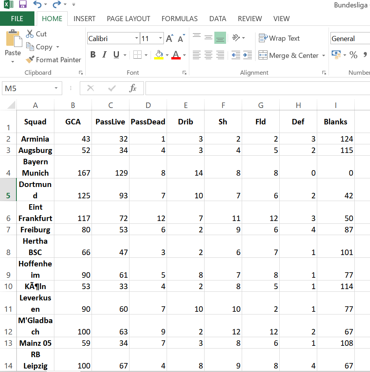Undo the last action
This screenshot has width=370, height=372.
coord(37,4)
